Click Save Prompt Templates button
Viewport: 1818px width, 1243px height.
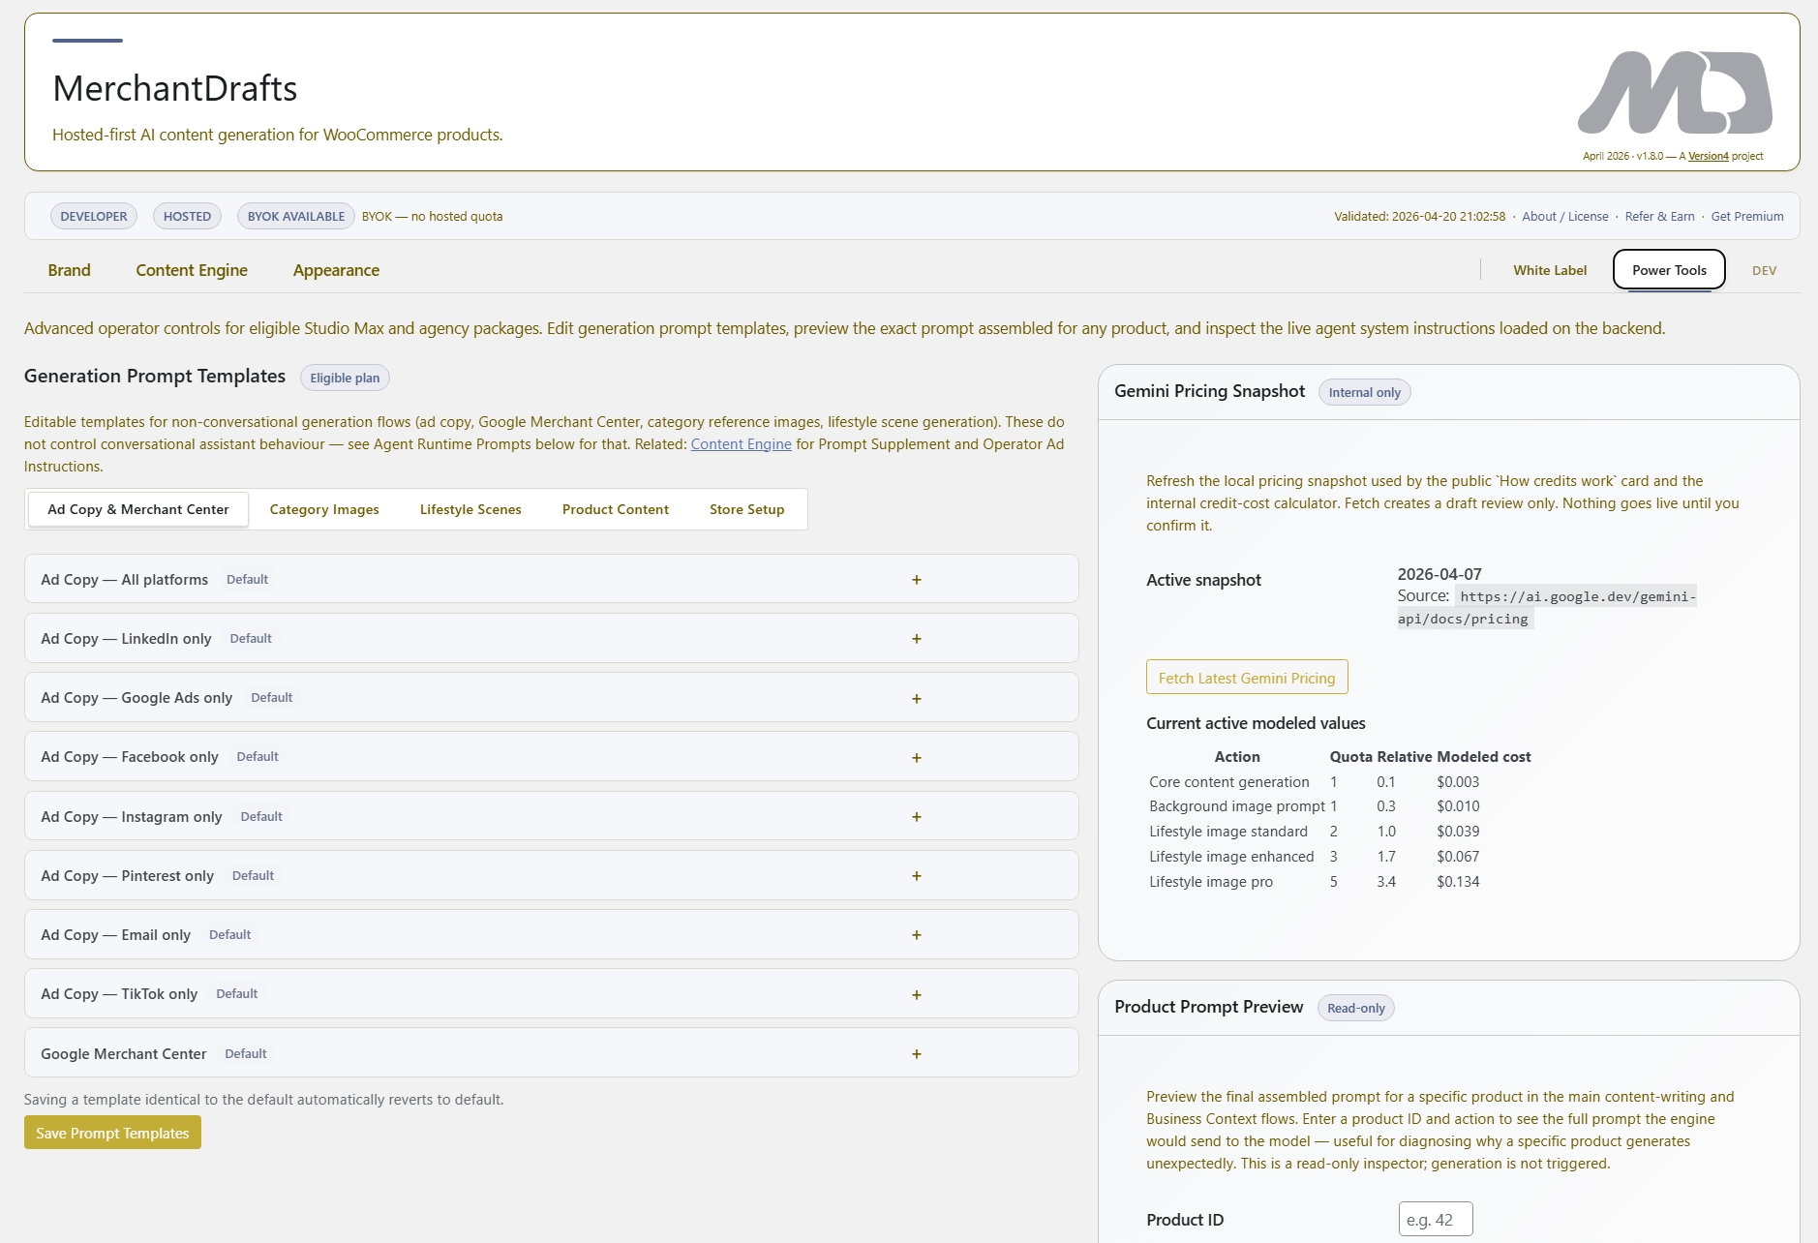click(x=112, y=1133)
